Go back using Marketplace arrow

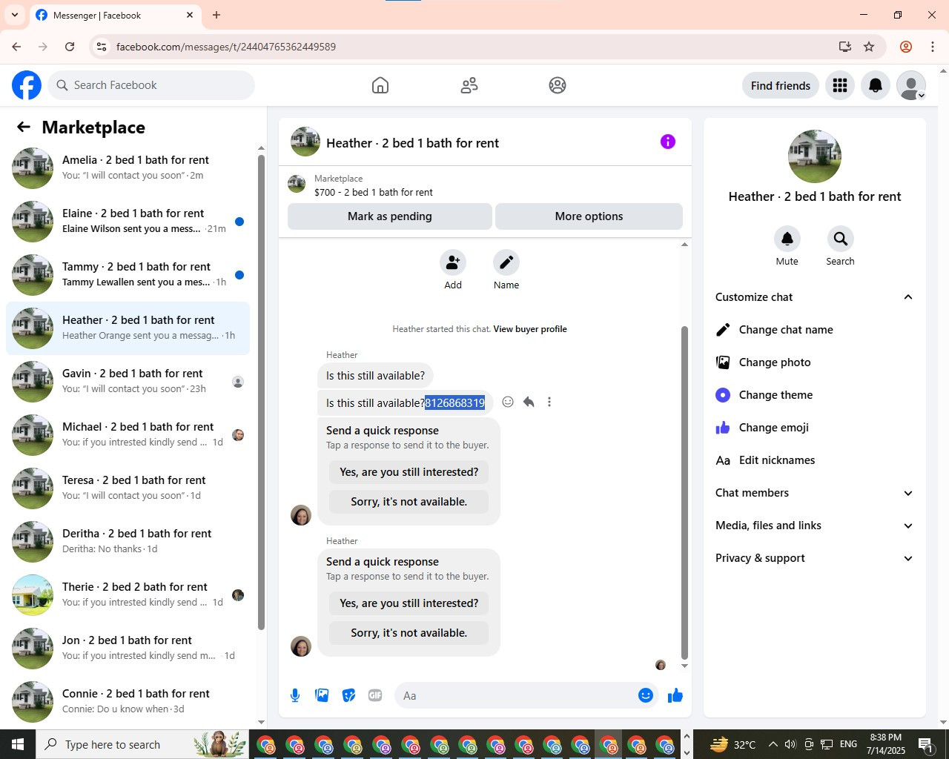coord(24,127)
